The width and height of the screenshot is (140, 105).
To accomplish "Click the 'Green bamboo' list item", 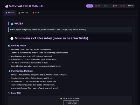I will (34, 59).
